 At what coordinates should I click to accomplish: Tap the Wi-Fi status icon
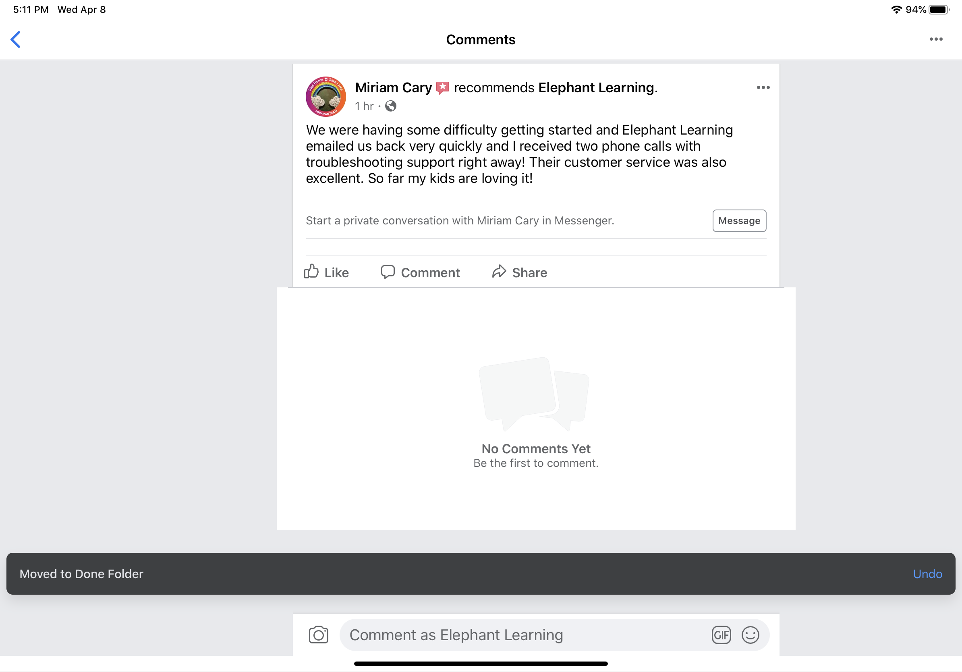(x=896, y=10)
